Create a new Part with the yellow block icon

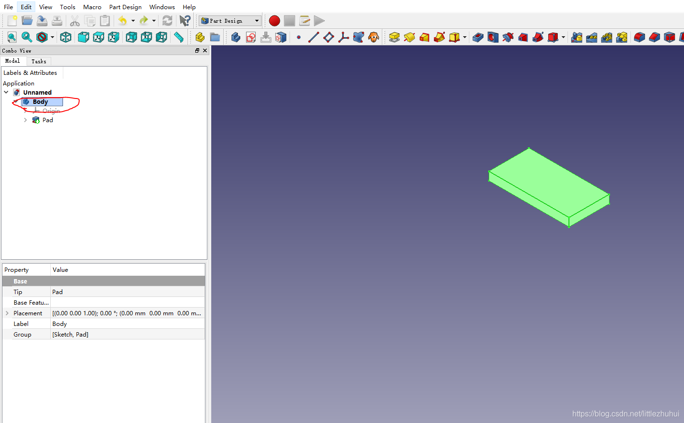click(200, 37)
